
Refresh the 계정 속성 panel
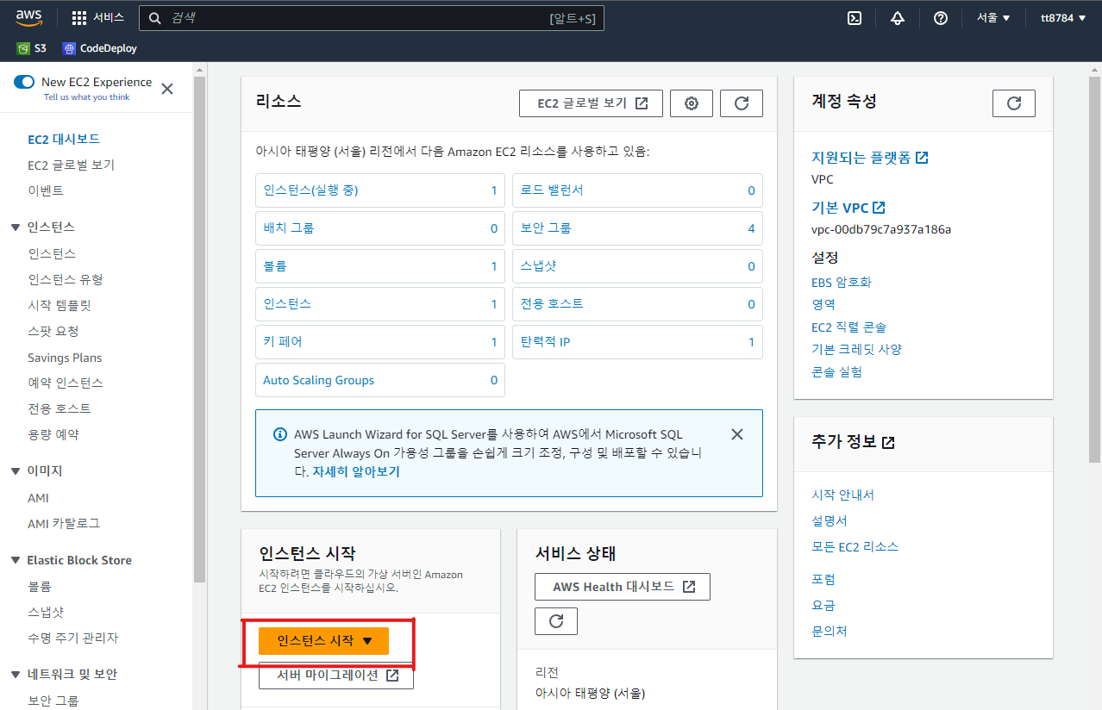pos(1014,103)
